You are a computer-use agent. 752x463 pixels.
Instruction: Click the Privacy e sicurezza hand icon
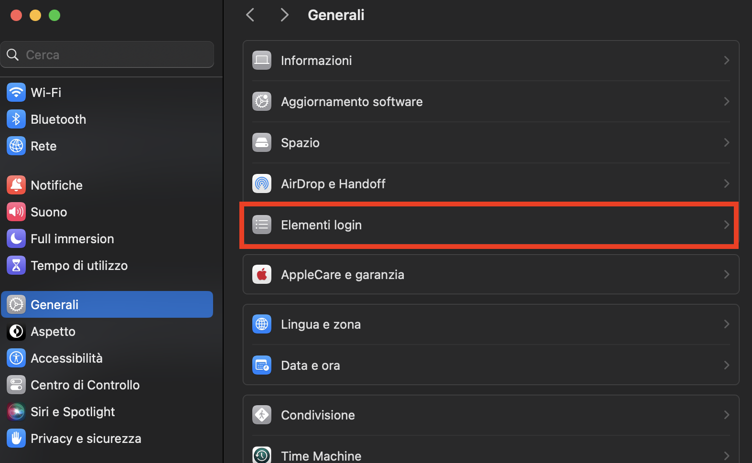tap(16, 438)
